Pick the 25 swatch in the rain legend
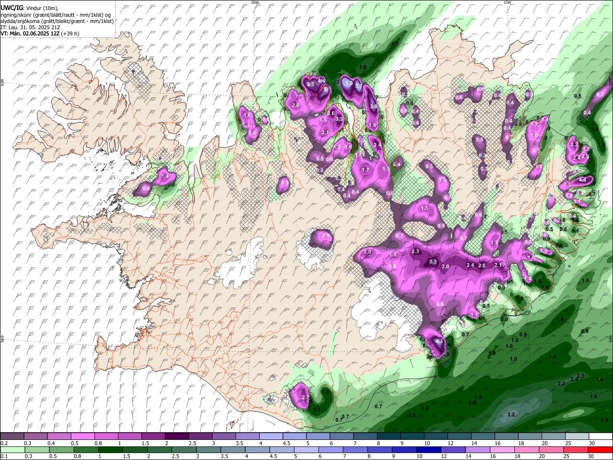The width and height of the screenshot is (613, 460). pos(576,450)
